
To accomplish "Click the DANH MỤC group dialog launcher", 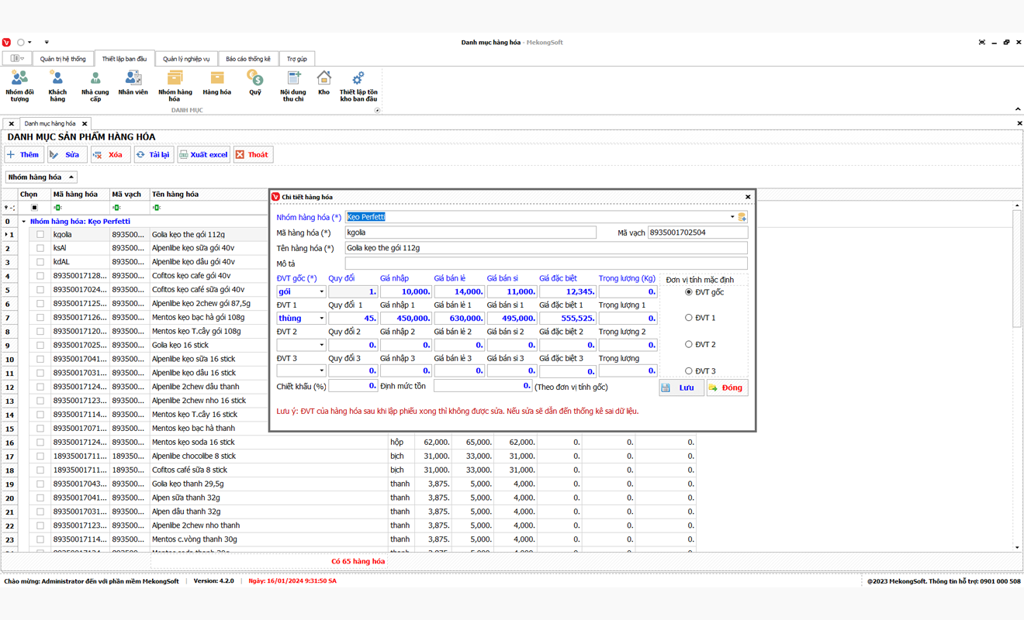I will coord(378,110).
